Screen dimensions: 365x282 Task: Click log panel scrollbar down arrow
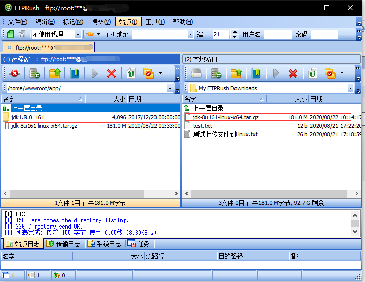click(355, 232)
